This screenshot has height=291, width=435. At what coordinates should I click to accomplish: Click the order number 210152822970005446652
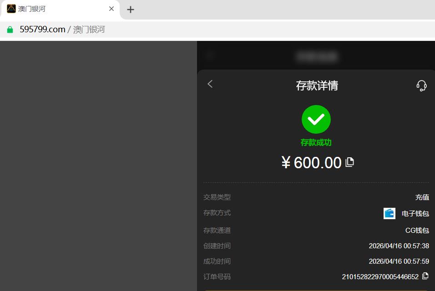tap(380, 276)
